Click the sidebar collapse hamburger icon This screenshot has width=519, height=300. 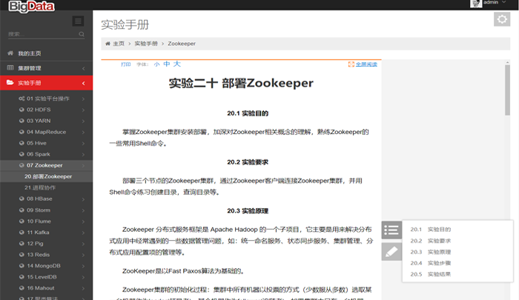[78, 21]
